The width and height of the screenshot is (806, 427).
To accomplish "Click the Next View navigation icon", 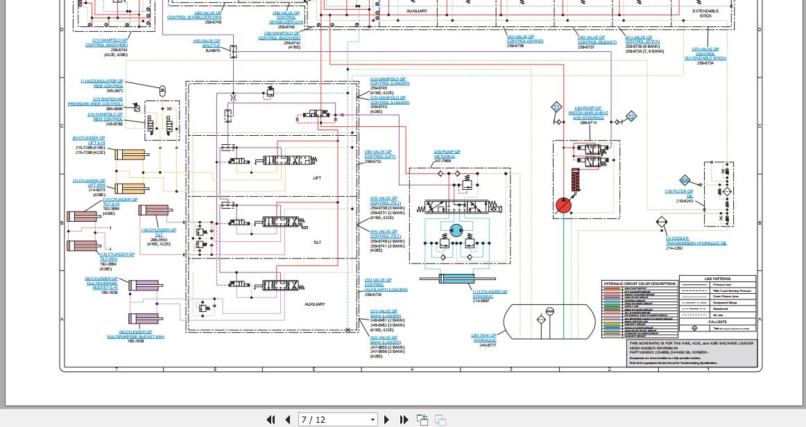I will point(440,419).
